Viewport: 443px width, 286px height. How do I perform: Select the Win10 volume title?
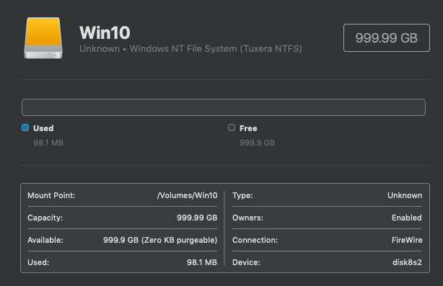point(105,32)
